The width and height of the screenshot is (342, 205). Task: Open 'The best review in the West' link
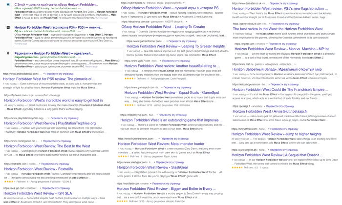pyautogui.click(x=278, y=29)
